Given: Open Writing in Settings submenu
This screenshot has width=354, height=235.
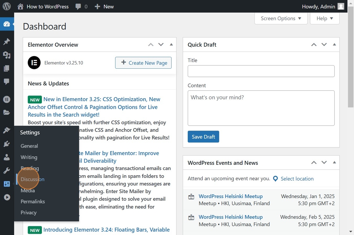Looking at the screenshot, I should 29,157.
